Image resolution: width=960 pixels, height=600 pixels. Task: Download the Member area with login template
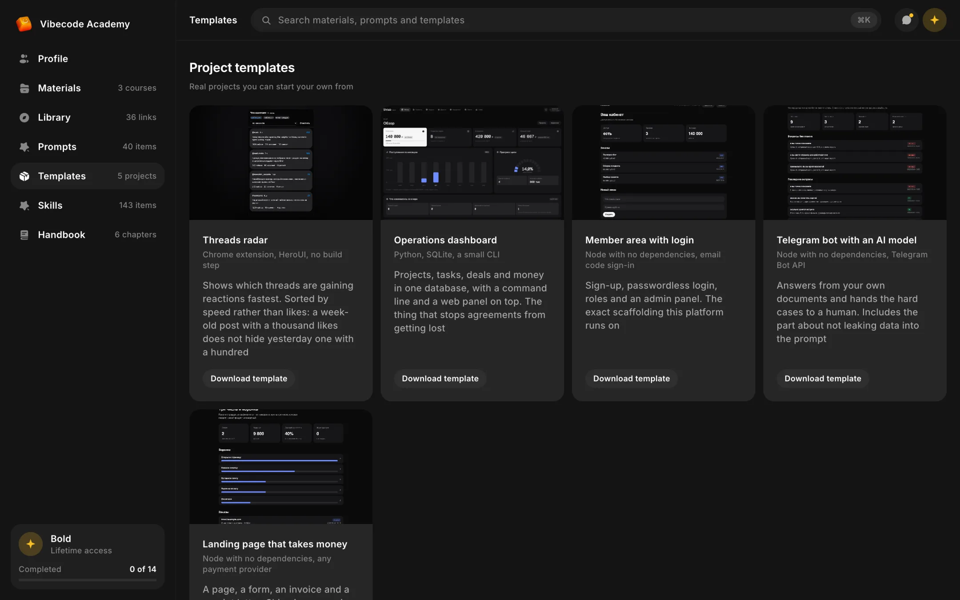point(631,379)
